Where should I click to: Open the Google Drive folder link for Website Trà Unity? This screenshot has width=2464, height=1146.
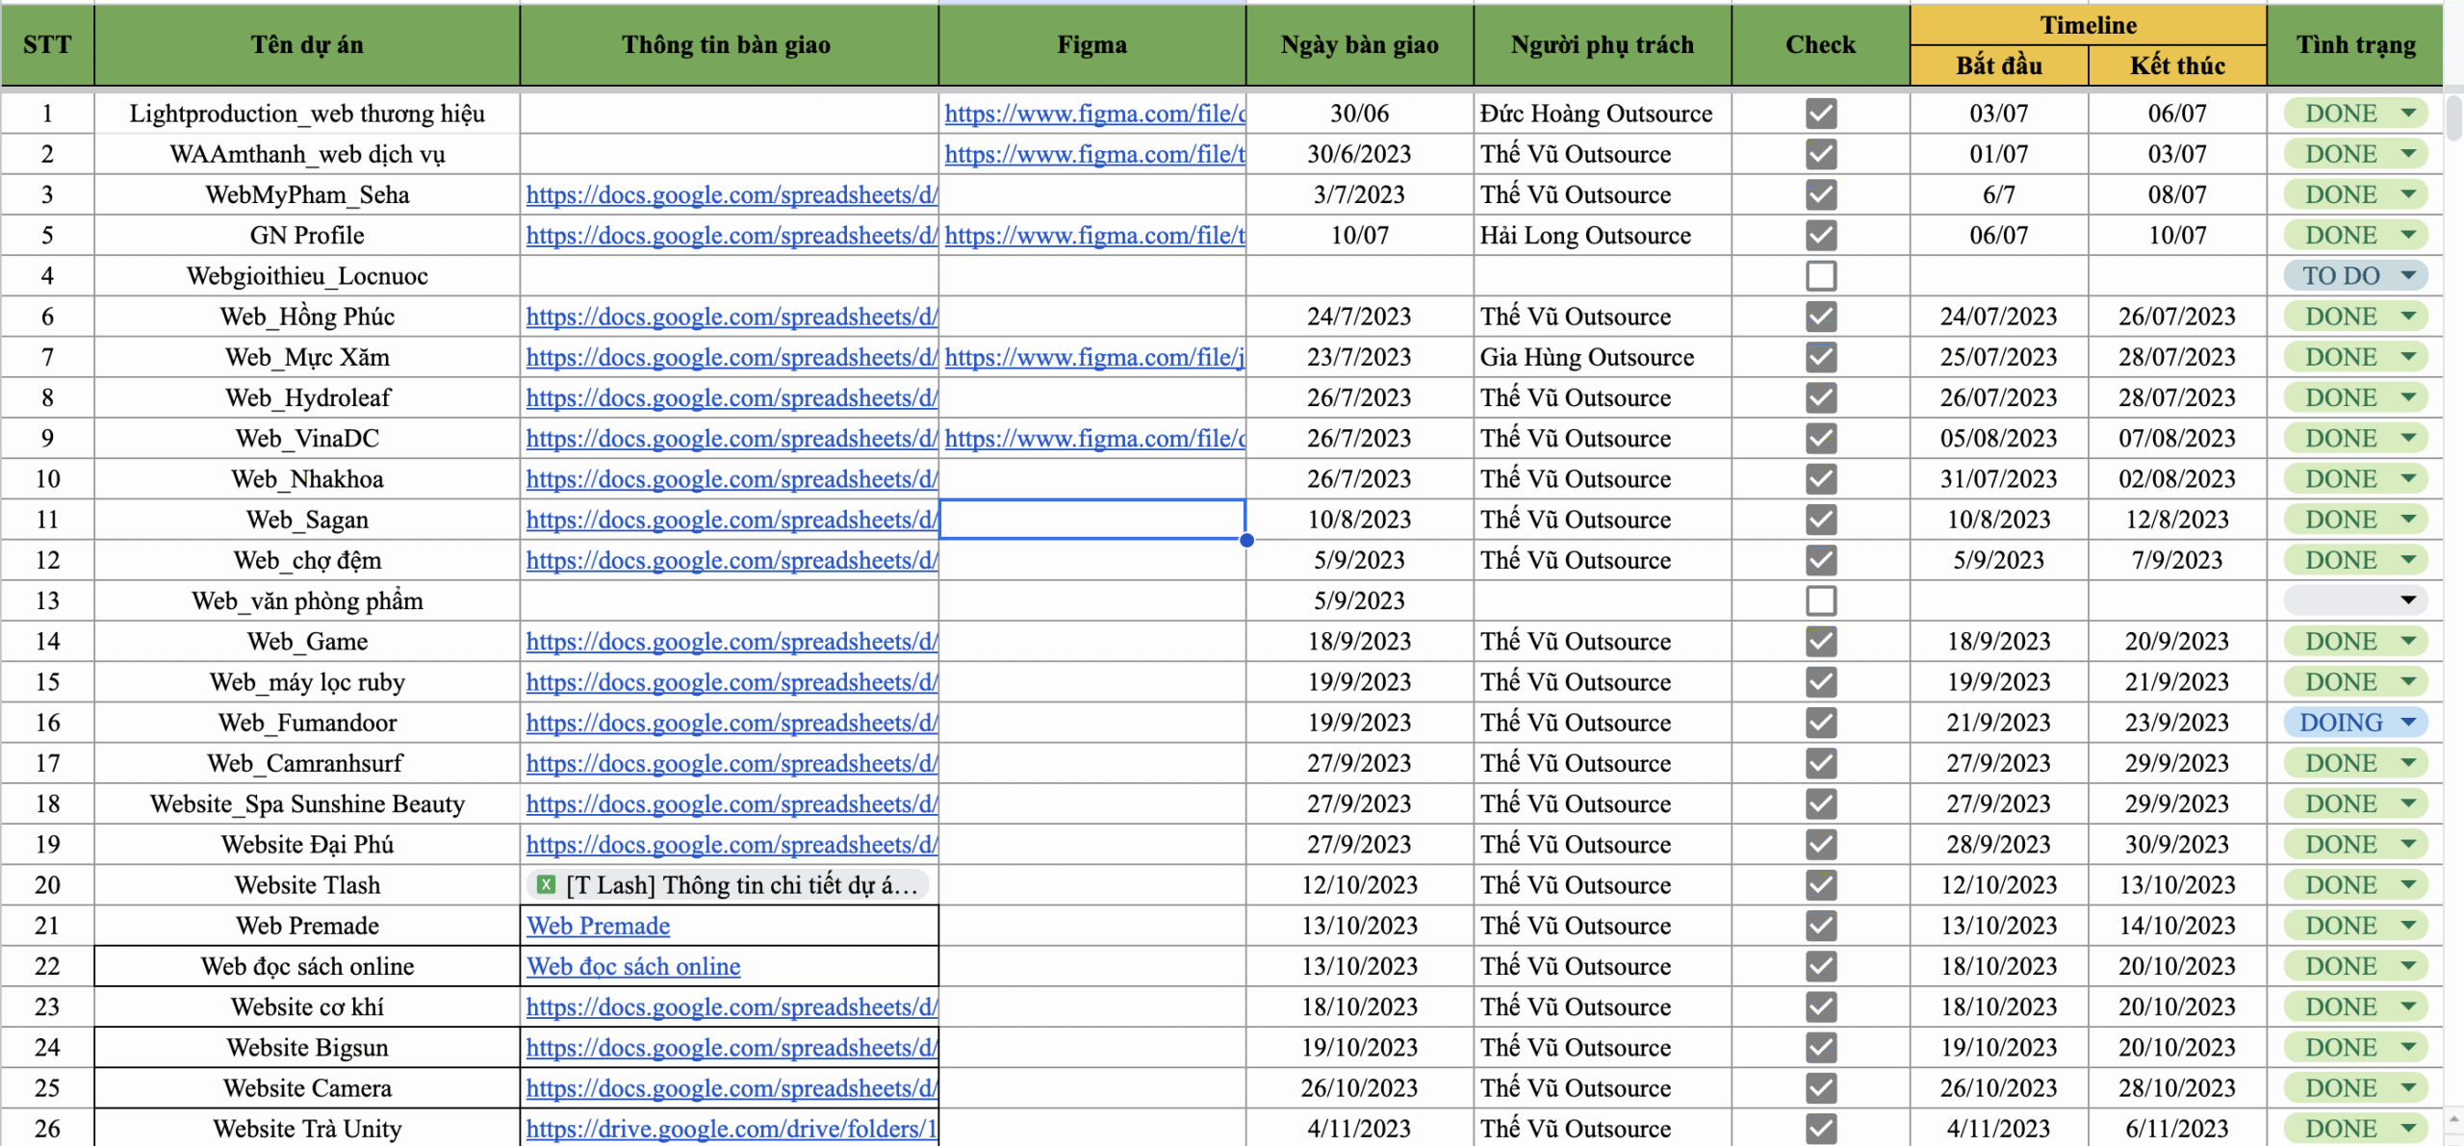pyautogui.click(x=731, y=1129)
